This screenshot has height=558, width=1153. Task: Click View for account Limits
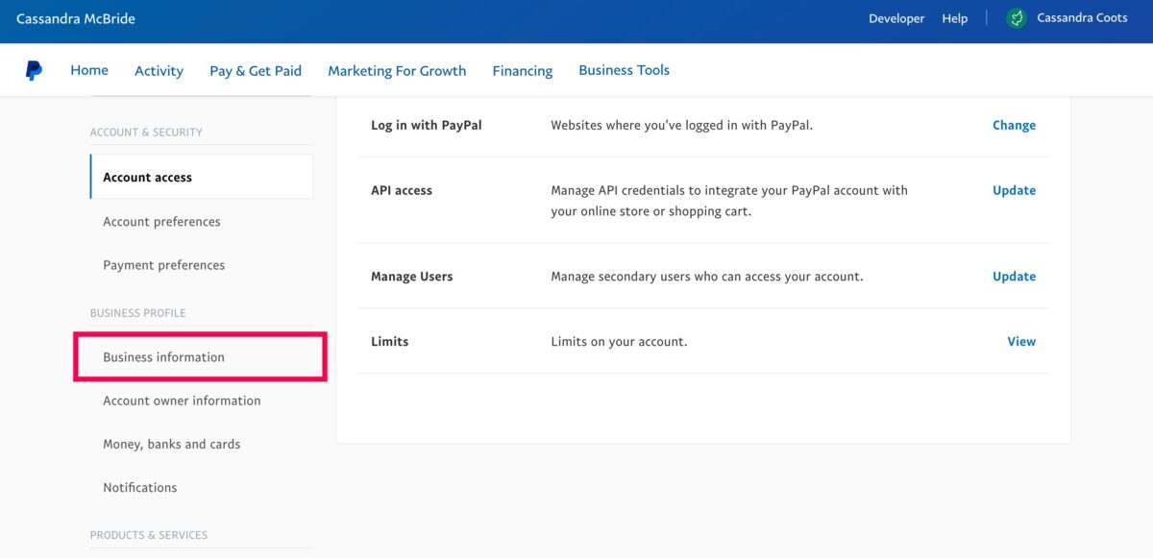pyautogui.click(x=1021, y=341)
